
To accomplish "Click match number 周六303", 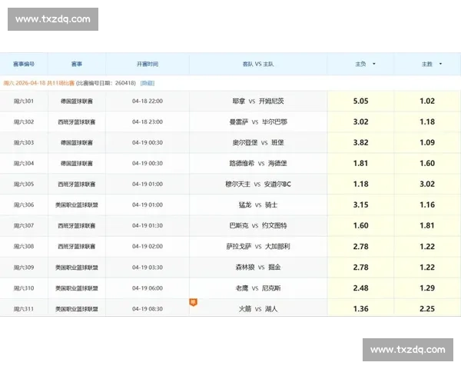I will tap(24, 142).
